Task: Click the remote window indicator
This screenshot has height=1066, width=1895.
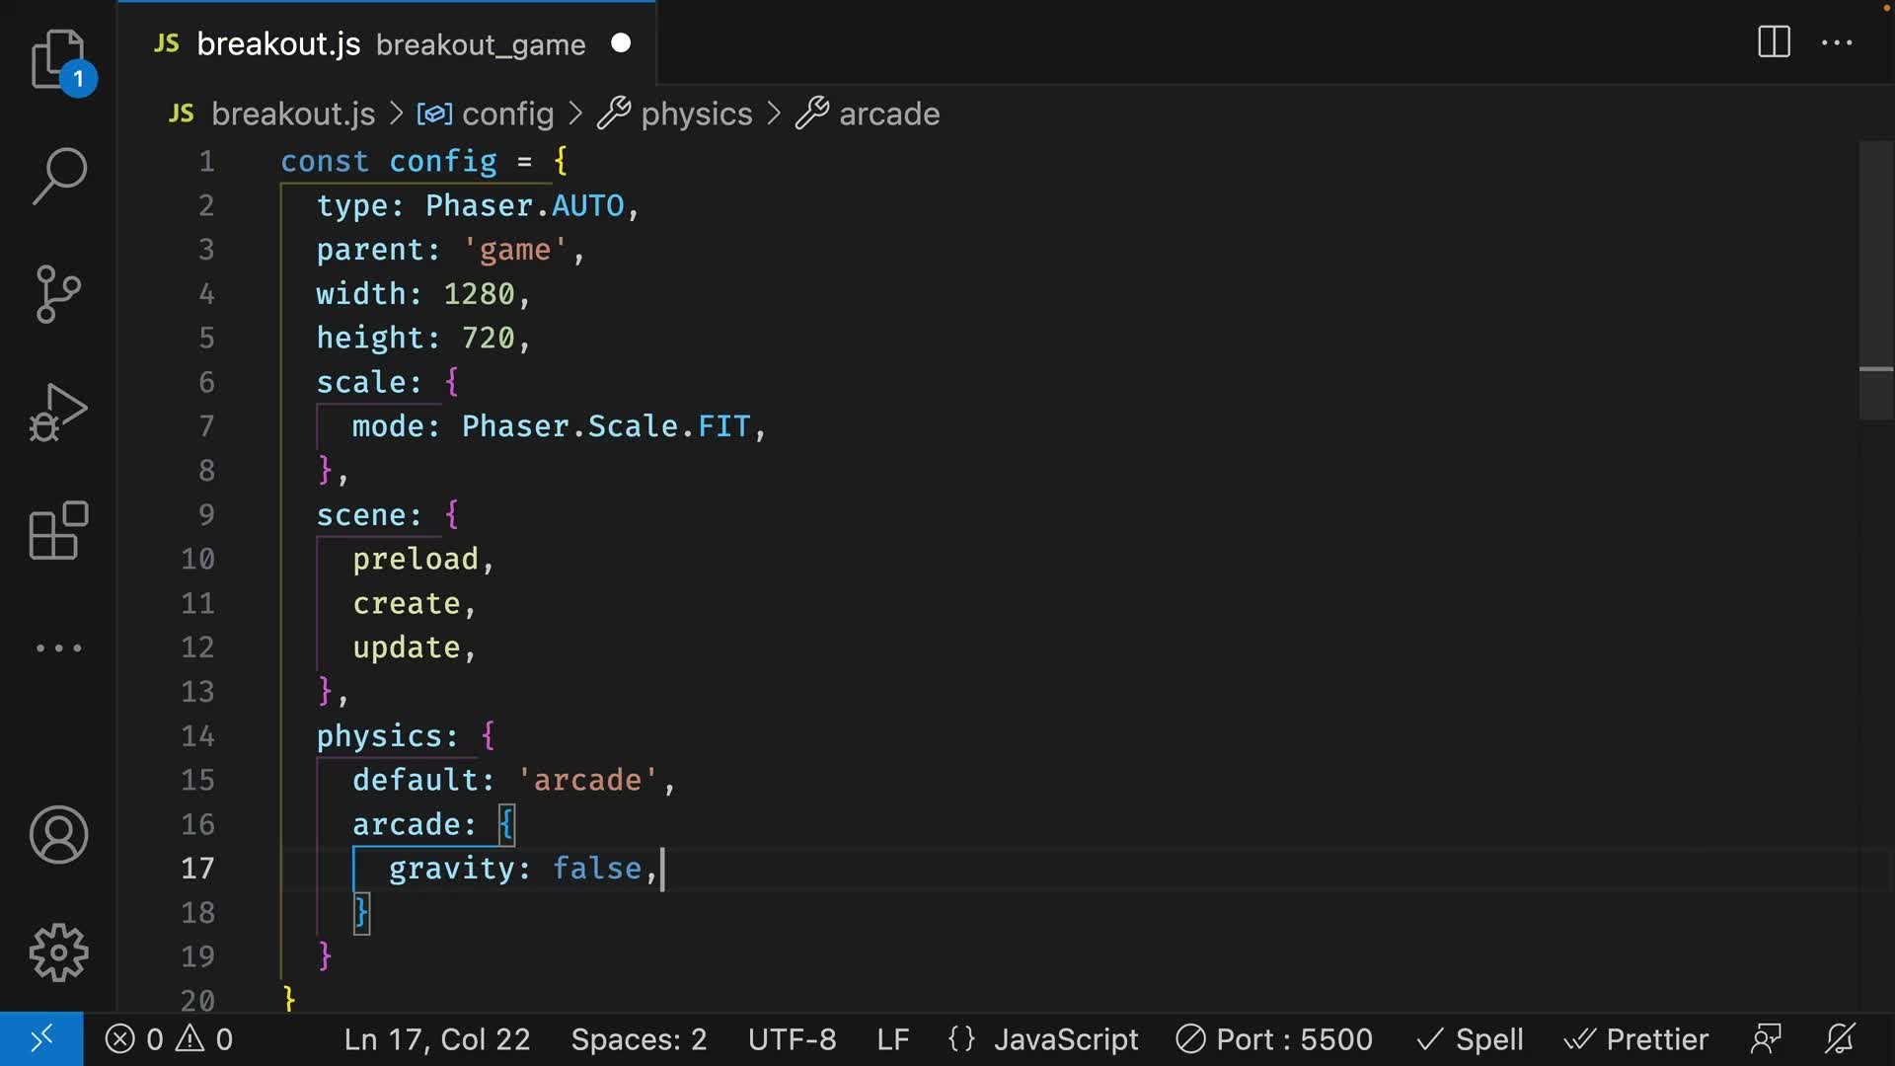Action: click(x=39, y=1038)
